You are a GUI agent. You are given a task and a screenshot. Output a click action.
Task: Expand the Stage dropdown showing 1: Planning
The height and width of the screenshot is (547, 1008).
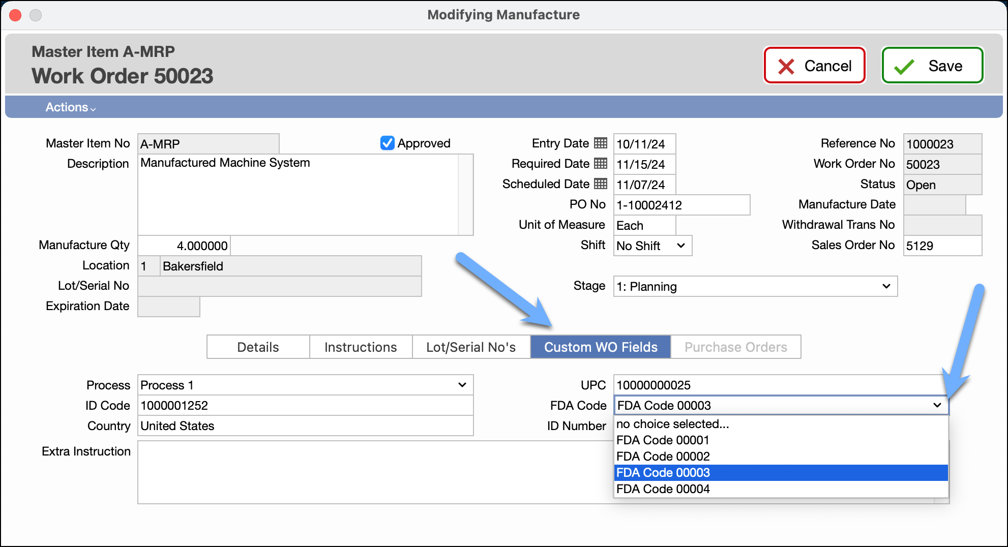[755, 286]
